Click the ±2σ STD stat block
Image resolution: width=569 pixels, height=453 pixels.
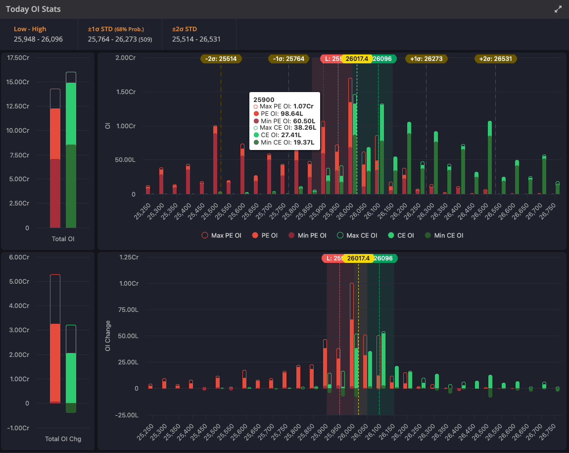[x=196, y=34]
